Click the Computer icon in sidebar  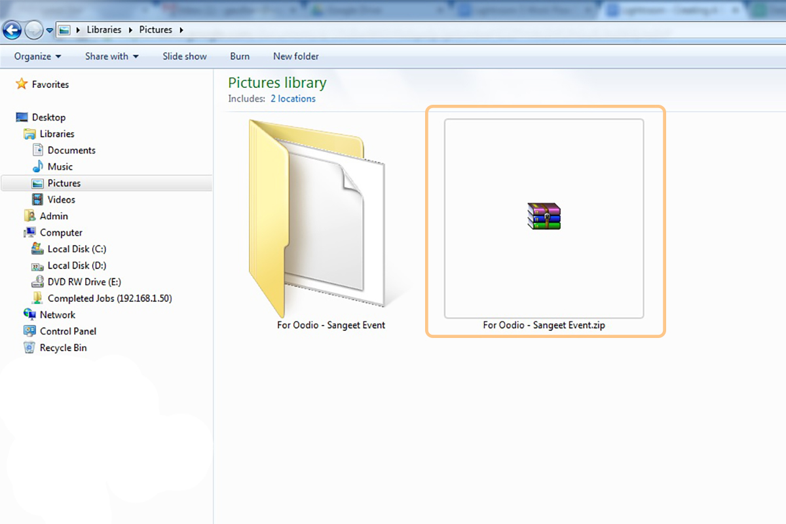coord(29,233)
